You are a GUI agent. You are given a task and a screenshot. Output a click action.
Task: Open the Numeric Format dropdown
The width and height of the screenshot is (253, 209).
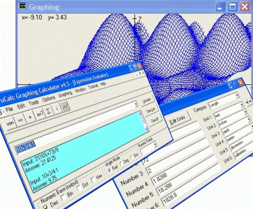click(x=155, y=145)
